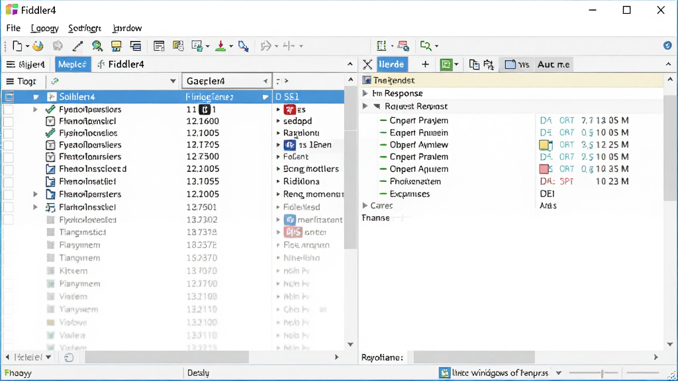
Task: Expand the Cares node in right panel
Action: (x=365, y=206)
